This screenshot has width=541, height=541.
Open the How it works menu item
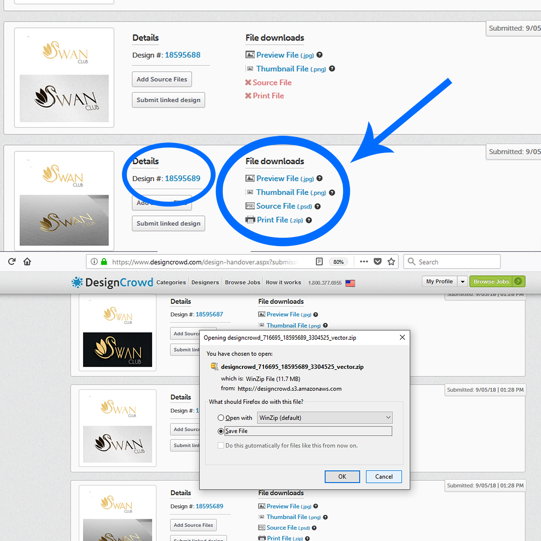(x=283, y=282)
